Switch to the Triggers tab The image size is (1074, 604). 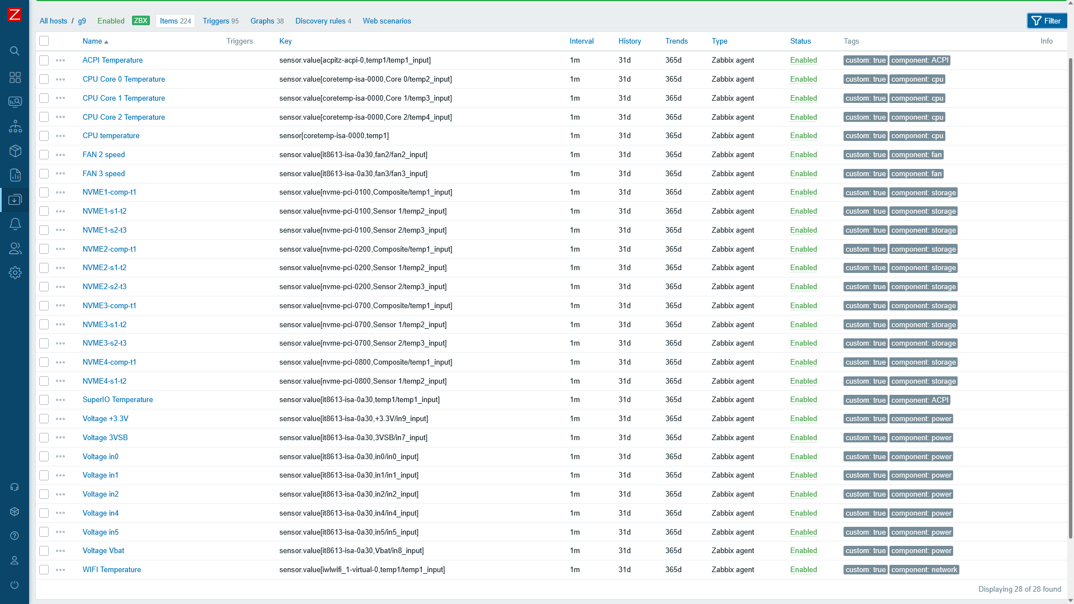tap(220, 21)
